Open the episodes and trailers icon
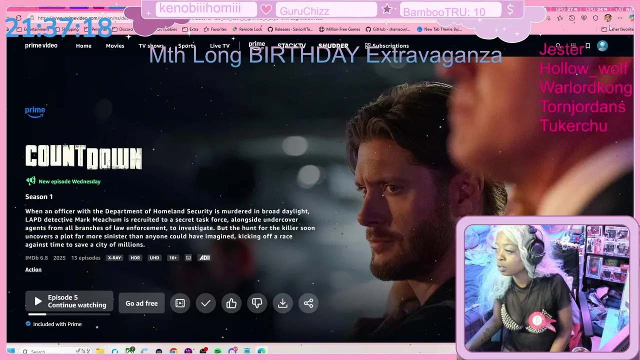The width and height of the screenshot is (640, 360). click(x=180, y=303)
